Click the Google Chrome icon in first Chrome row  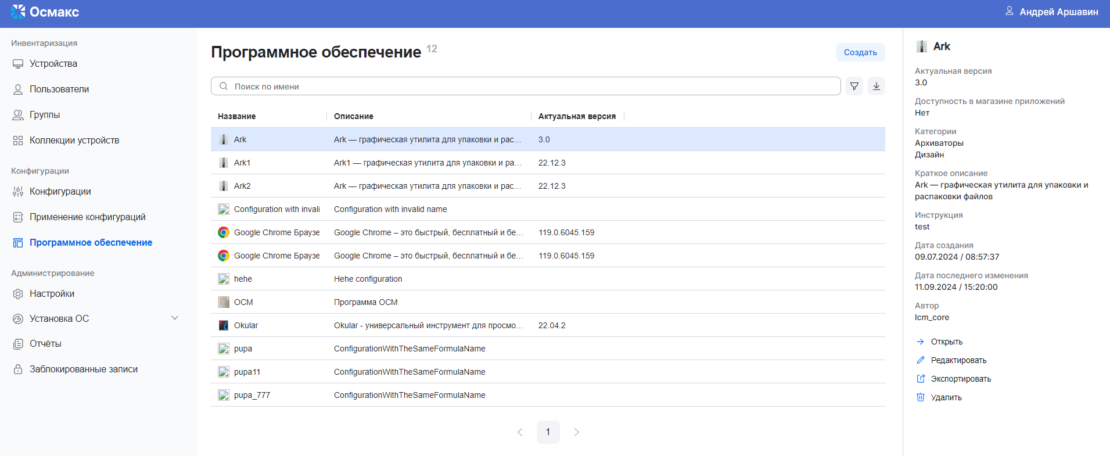coord(224,232)
